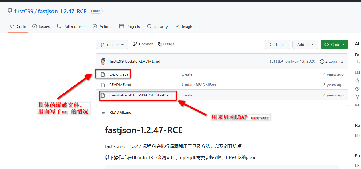Open the README outline list icon
Image resolution: width=361 pixels, height=169 pixels.
tap(103, 112)
